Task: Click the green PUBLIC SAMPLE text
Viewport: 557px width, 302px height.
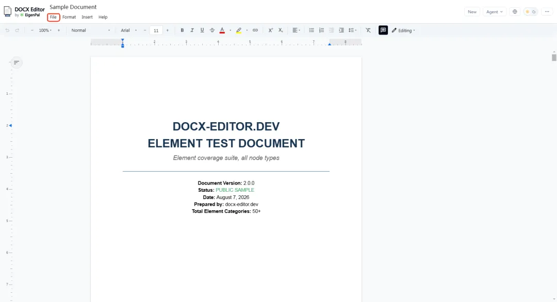Action: pos(235,190)
